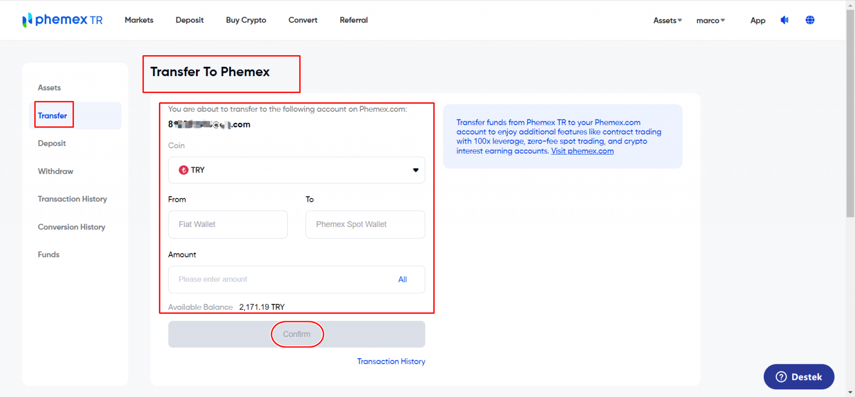Expand the Coin selection dropdown
The height and width of the screenshot is (397, 855).
[x=415, y=170]
